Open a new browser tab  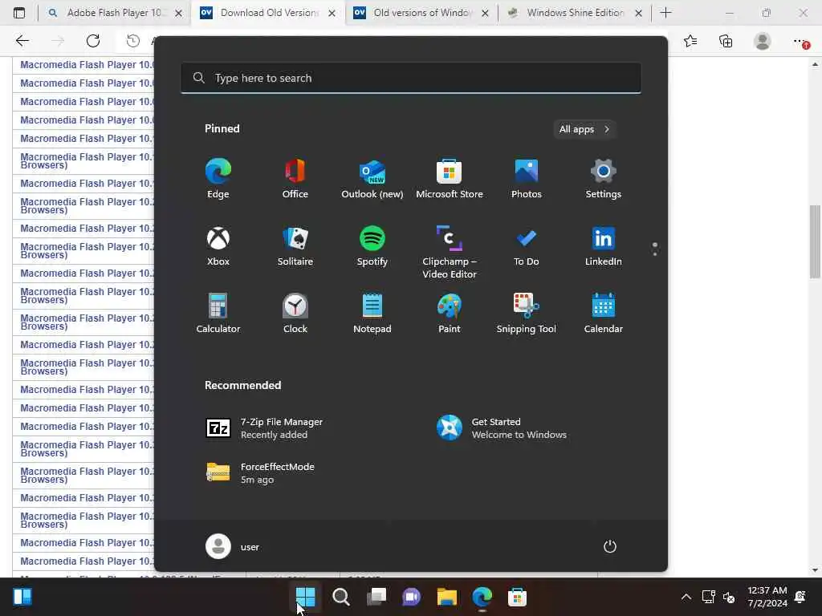click(x=665, y=13)
